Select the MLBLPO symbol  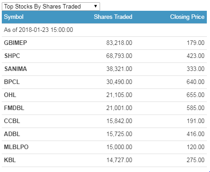(x=16, y=147)
